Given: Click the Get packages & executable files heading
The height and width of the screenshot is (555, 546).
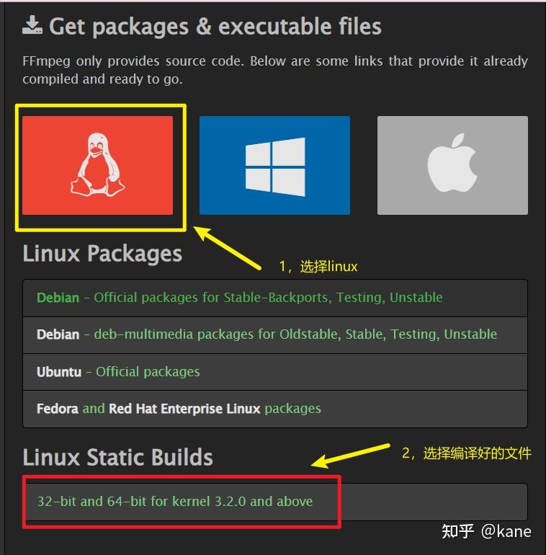Looking at the screenshot, I should point(215,27).
